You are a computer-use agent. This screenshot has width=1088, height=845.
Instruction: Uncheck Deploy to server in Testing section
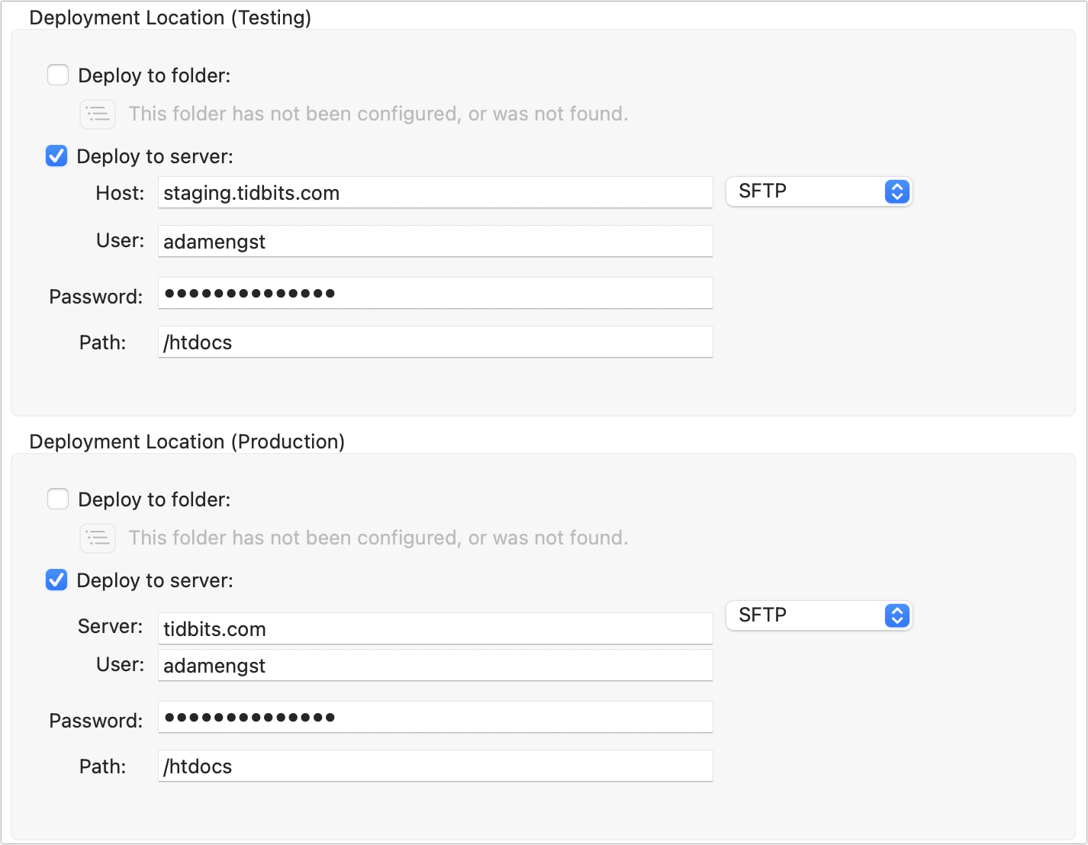tap(56, 156)
